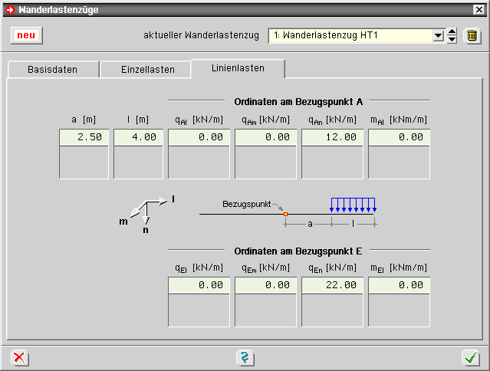Click the qEl field at Bezugspunkt E
This screenshot has width=490, height=371.
tap(199, 284)
